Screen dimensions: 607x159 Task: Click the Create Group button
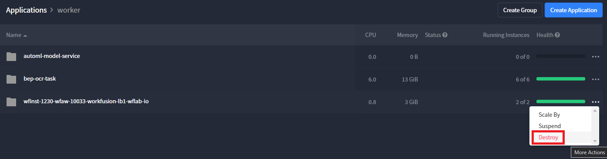(520, 10)
